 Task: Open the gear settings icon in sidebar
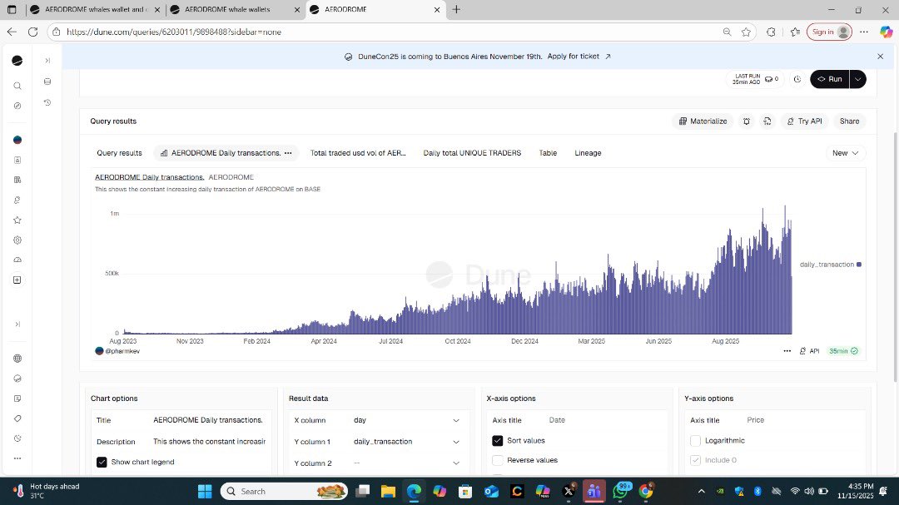pos(17,240)
